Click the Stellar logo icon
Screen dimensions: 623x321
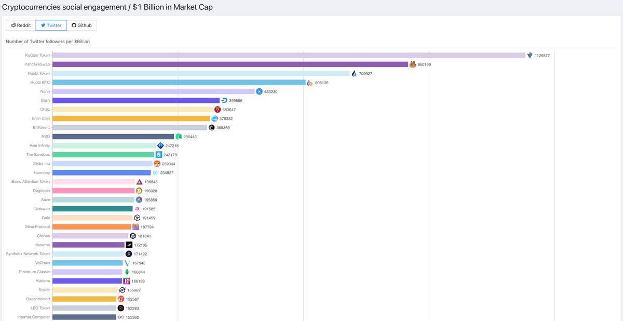click(123, 290)
